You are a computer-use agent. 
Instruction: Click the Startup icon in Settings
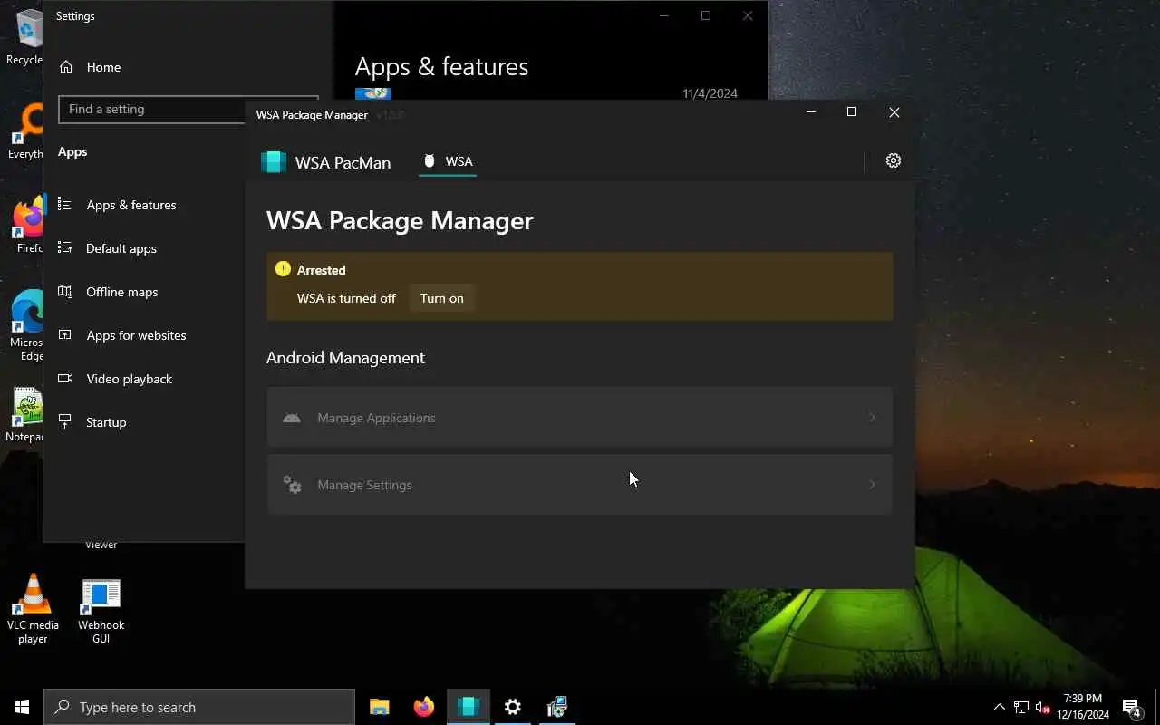(x=65, y=421)
